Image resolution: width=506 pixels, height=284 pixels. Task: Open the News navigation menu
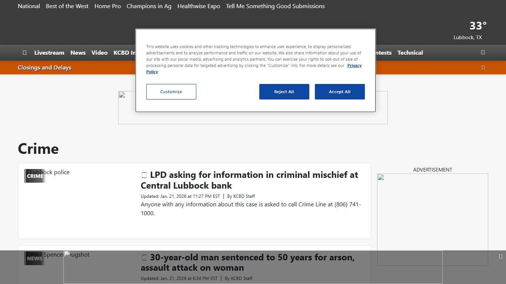point(78,53)
